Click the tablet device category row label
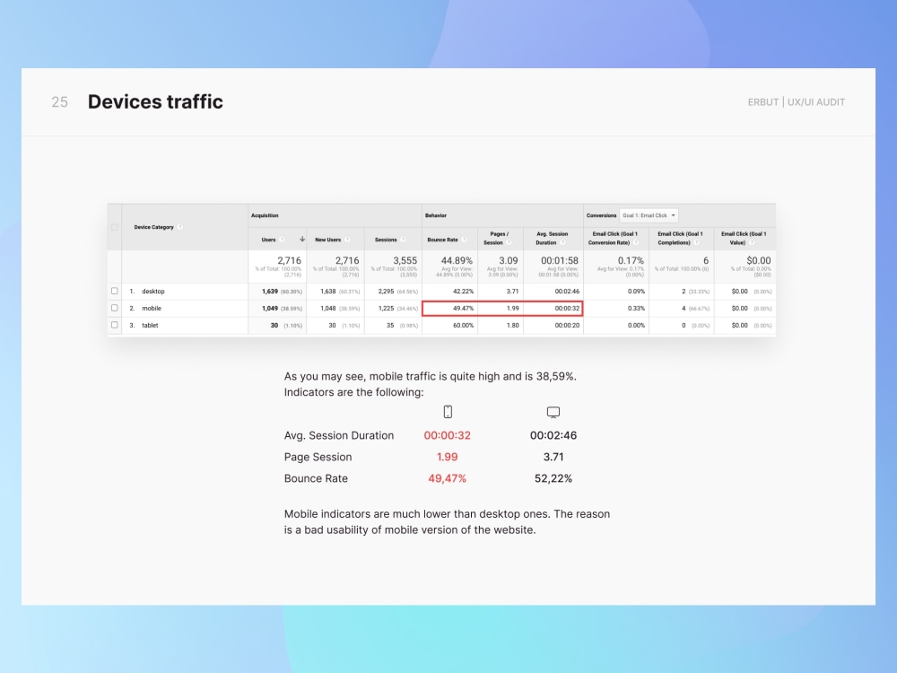This screenshot has width=897, height=673. (x=150, y=325)
